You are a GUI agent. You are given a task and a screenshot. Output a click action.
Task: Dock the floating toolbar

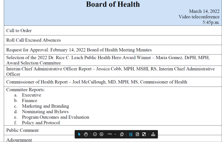point(153,134)
